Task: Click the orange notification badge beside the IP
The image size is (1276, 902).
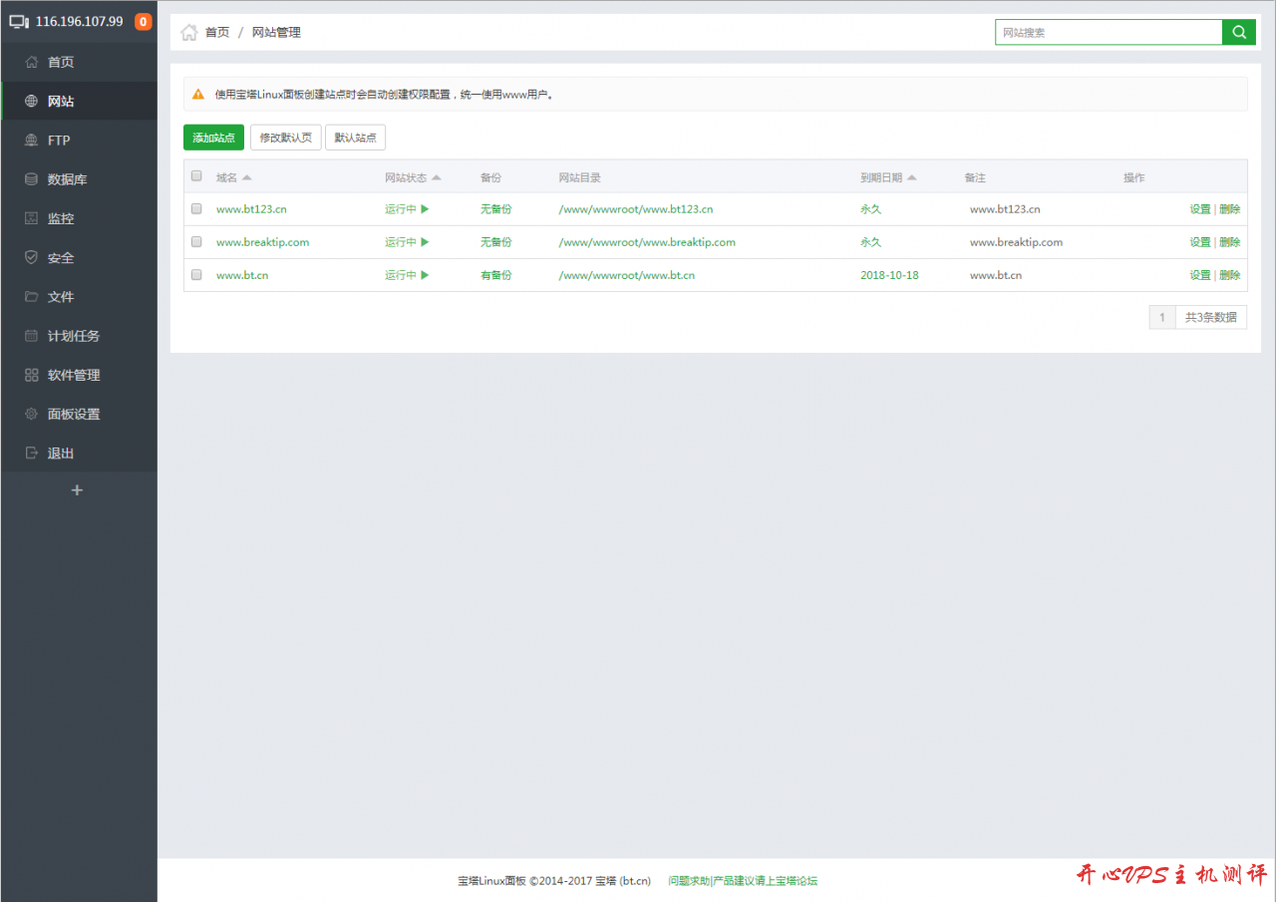Action: (x=144, y=21)
